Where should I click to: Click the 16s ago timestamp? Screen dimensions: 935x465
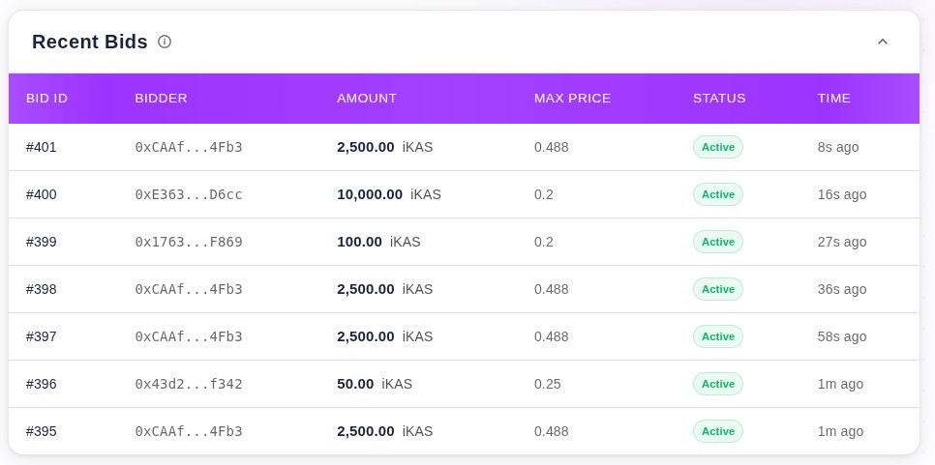[842, 194]
